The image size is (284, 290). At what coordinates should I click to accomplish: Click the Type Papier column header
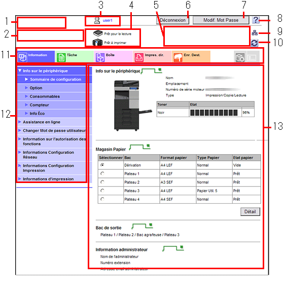coord(214,158)
